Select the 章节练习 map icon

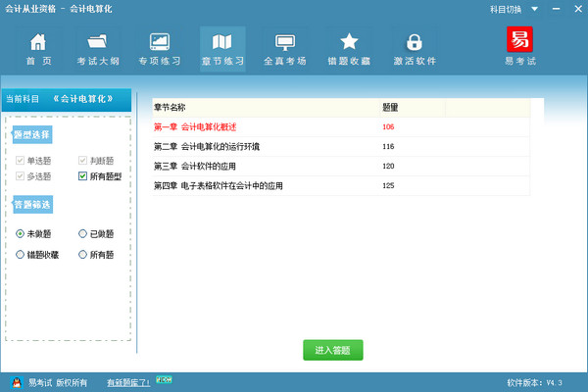(x=222, y=41)
